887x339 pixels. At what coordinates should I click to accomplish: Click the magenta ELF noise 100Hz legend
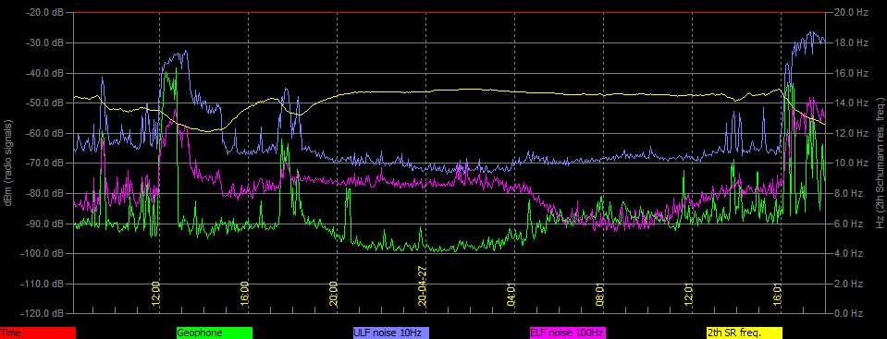[567, 333]
